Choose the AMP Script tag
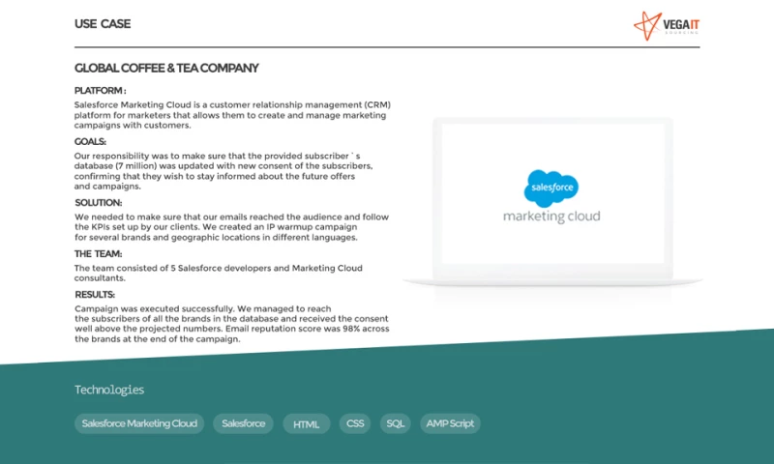Image resolution: width=774 pixels, height=464 pixels. click(450, 423)
